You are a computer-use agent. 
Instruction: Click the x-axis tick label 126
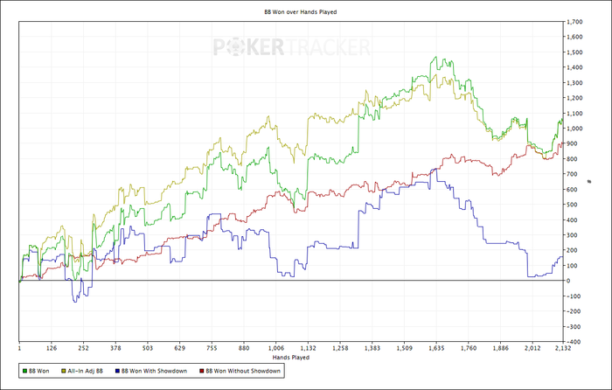[51, 348]
